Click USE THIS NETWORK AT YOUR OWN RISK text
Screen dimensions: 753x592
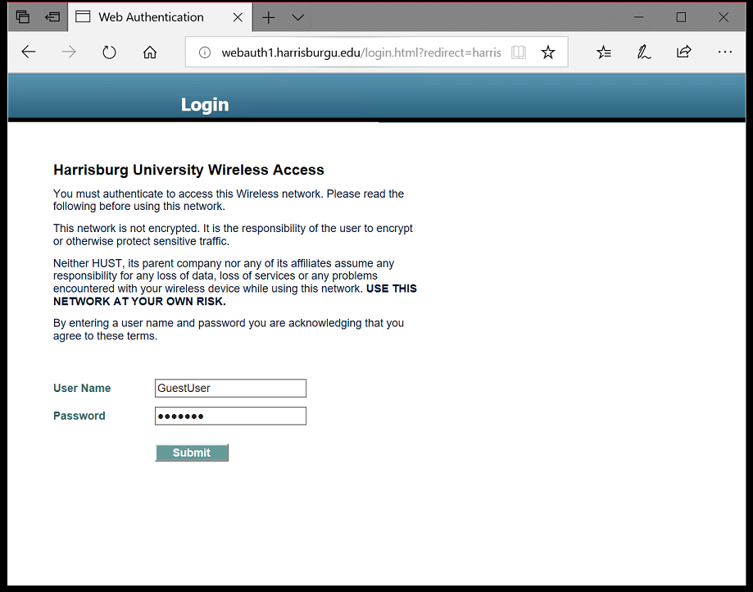tap(235, 295)
